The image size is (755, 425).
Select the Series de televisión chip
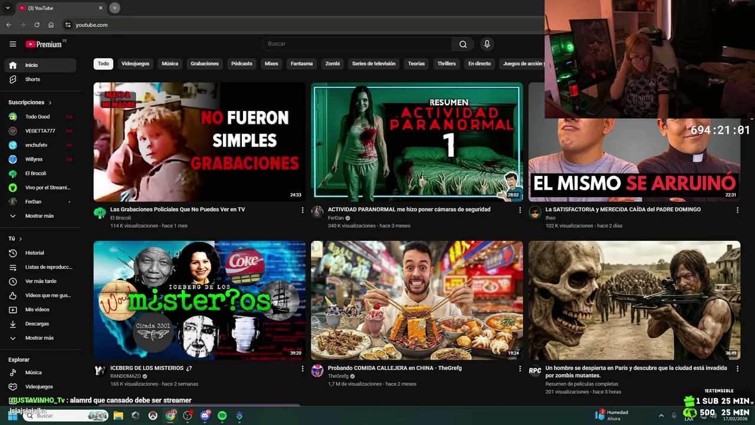tap(374, 64)
